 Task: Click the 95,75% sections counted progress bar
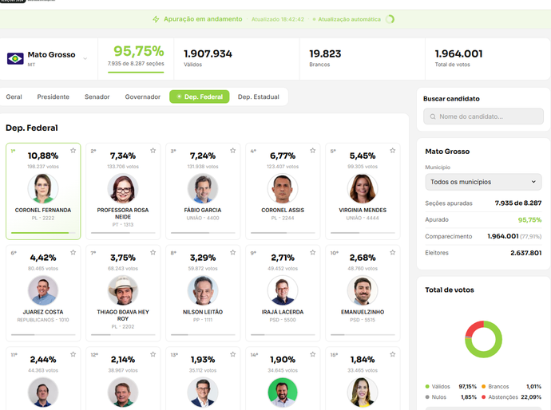[x=136, y=73]
